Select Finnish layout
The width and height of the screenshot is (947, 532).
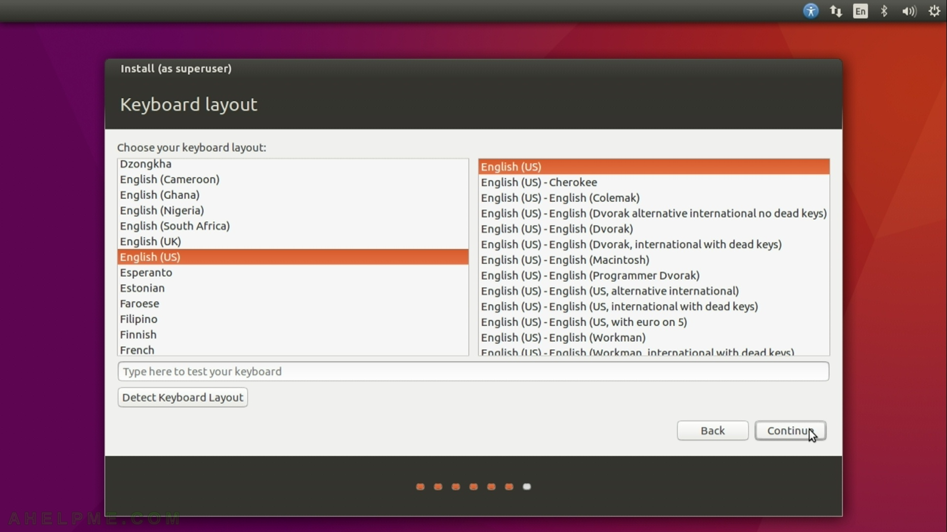tap(293, 334)
